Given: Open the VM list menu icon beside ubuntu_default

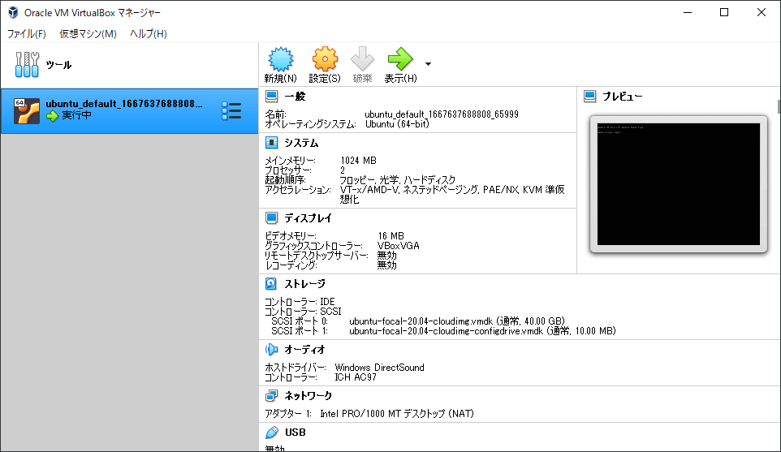Looking at the screenshot, I should [231, 110].
